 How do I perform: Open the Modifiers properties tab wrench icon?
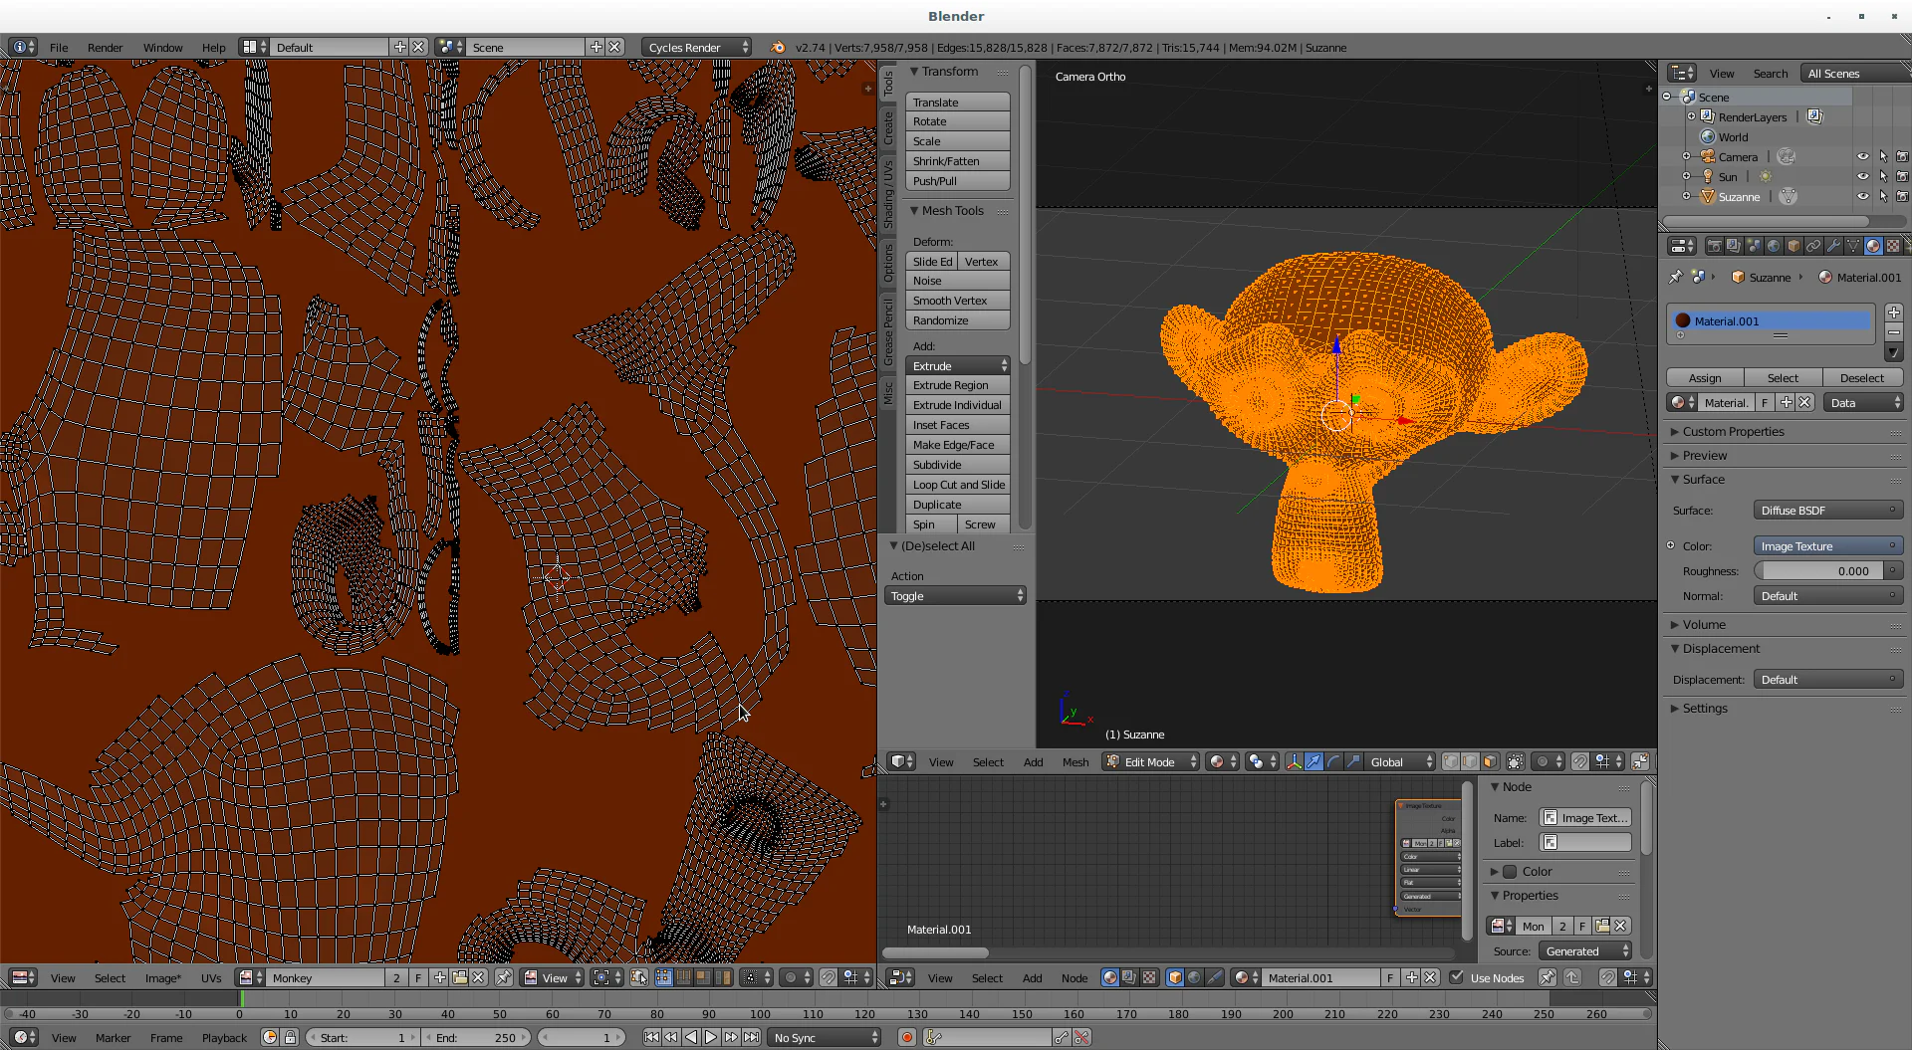[x=1833, y=246]
